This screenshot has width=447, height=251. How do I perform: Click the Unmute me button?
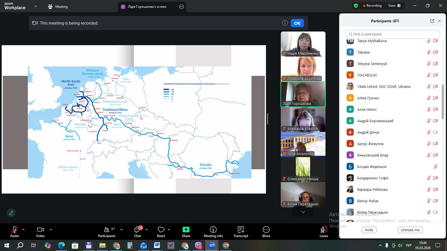[x=410, y=230]
